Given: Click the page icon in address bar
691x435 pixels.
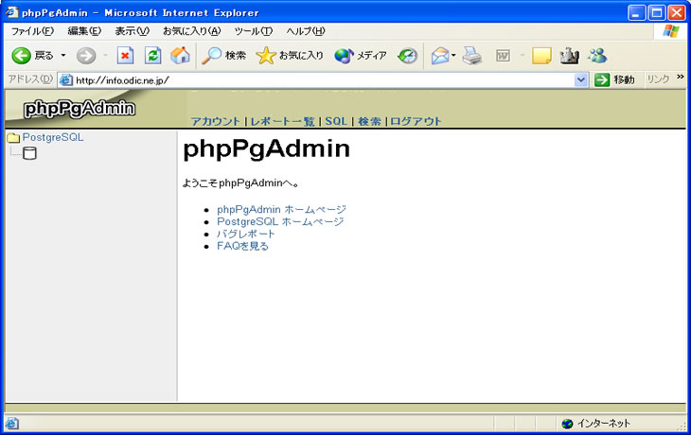Looking at the screenshot, I should (66, 80).
